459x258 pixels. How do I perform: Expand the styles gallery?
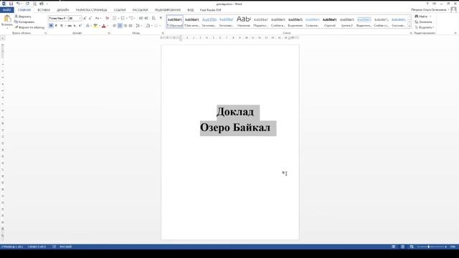tap(410, 27)
